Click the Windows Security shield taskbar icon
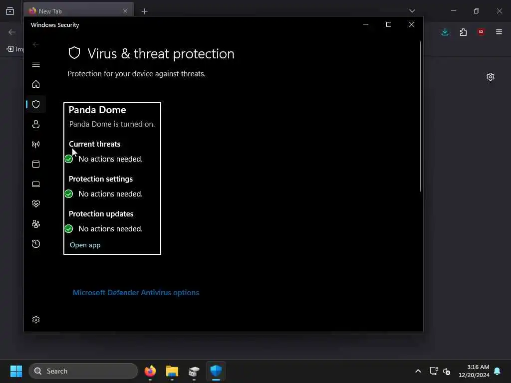The width and height of the screenshot is (511, 383). click(x=216, y=371)
